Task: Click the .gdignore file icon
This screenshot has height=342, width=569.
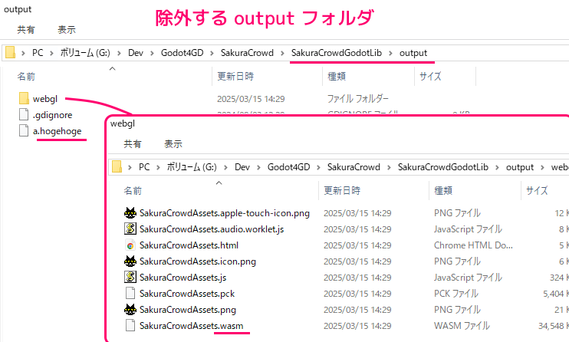Action: pos(23,115)
